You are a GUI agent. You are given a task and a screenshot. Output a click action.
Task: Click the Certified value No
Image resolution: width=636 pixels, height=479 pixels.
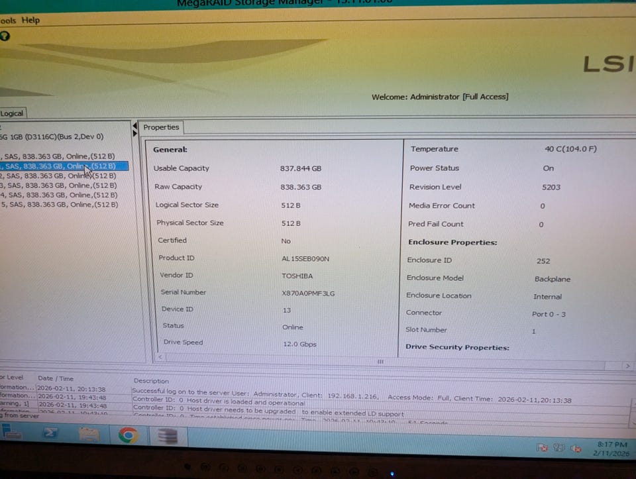286,241
